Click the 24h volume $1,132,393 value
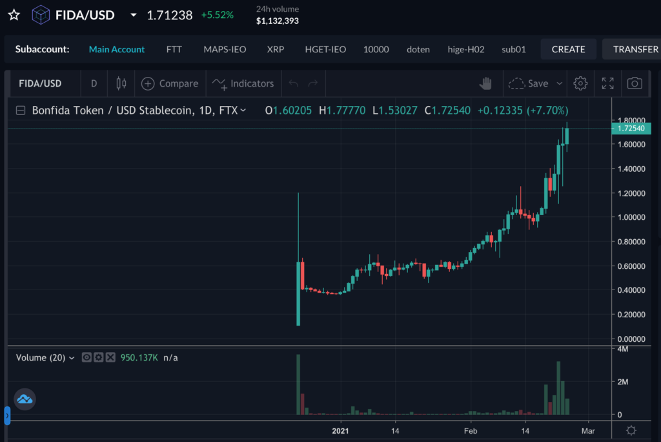The image size is (661, 442). click(x=278, y=21)
